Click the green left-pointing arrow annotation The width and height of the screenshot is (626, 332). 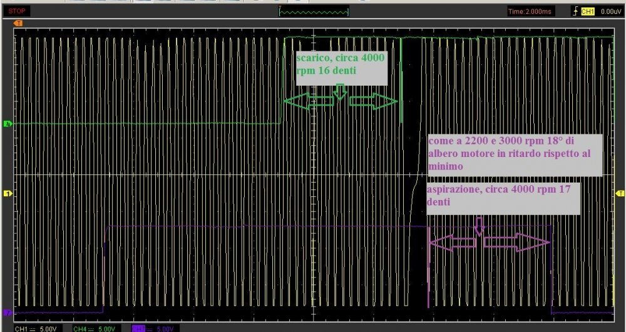pos(307,101)
